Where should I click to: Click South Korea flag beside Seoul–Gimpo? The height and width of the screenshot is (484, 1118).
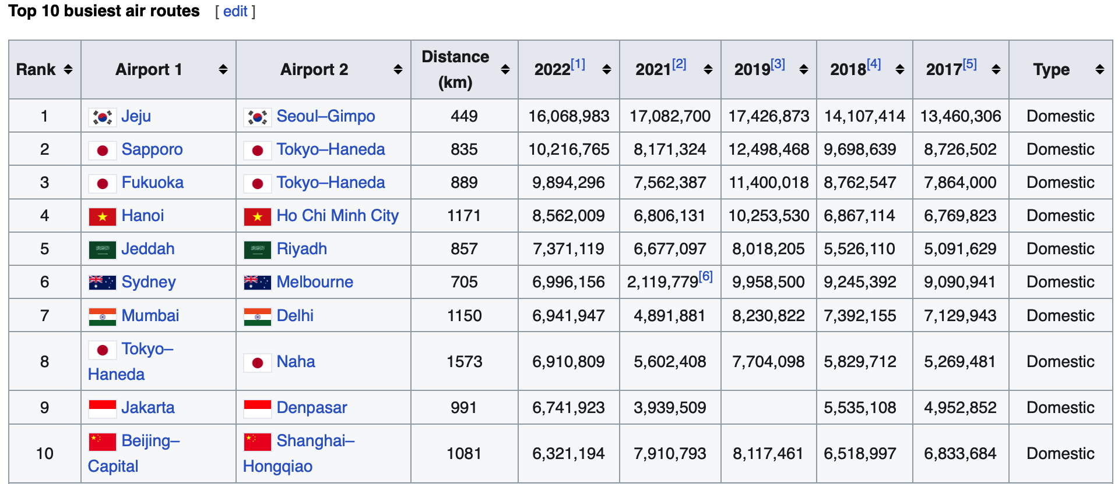[258, 117]
